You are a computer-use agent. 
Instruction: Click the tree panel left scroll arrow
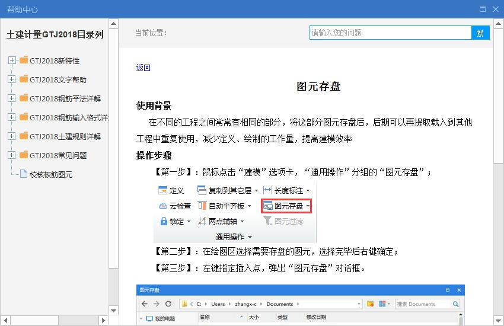(x=5, y=320)
